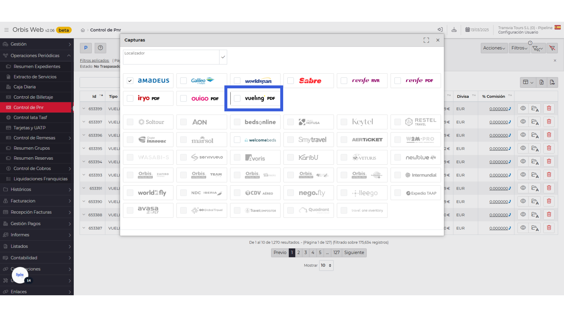Image resolution: width=564 pixels, height=317 pixels.
Task: Click the help question mark button
Action: click(x=100, y=48)
